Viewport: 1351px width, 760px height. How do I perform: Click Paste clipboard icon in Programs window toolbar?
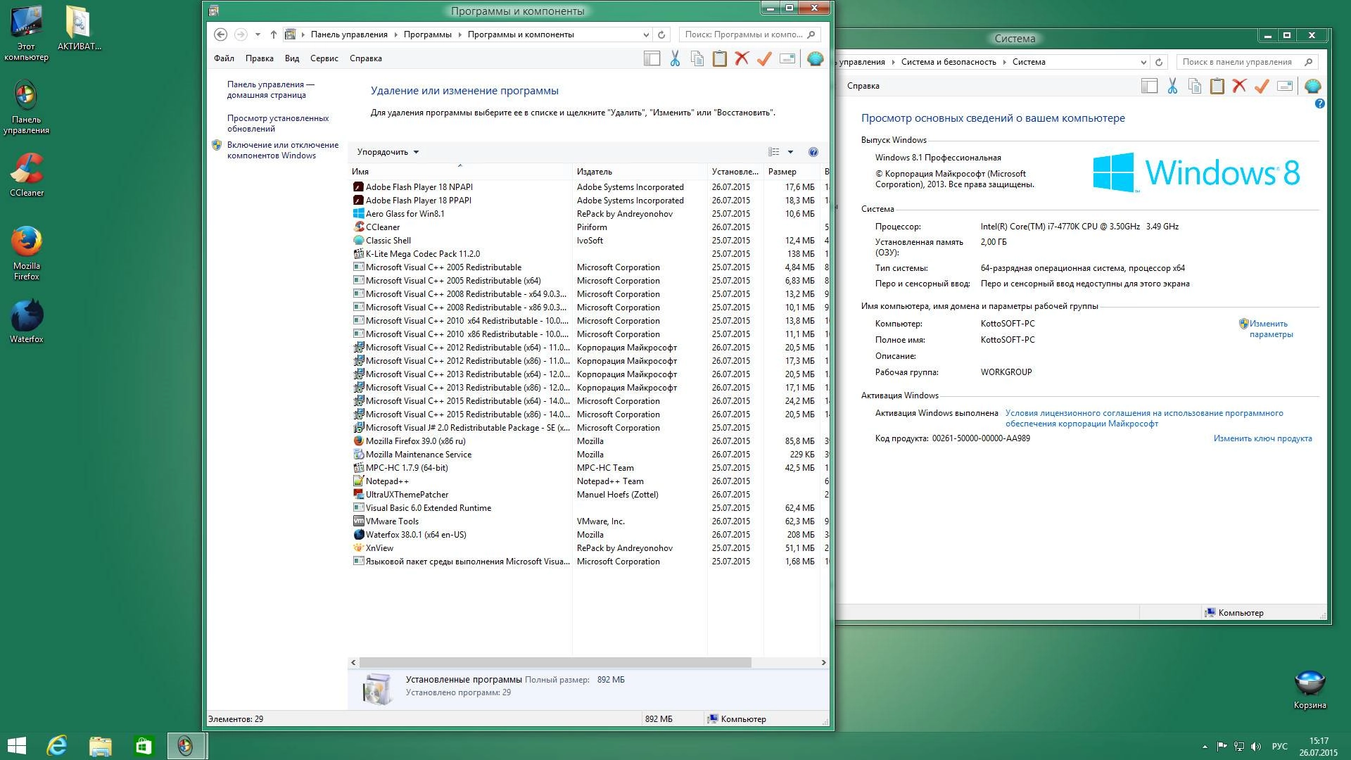coord(719,59)
